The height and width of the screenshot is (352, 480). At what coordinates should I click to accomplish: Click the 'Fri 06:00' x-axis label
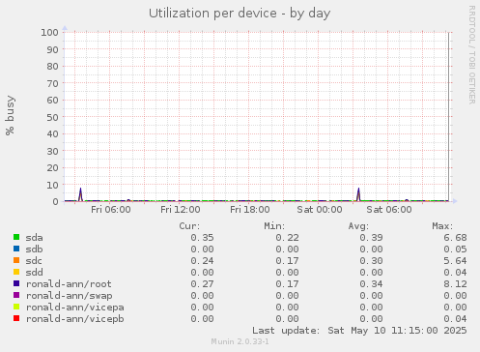(x=111, y=210)
